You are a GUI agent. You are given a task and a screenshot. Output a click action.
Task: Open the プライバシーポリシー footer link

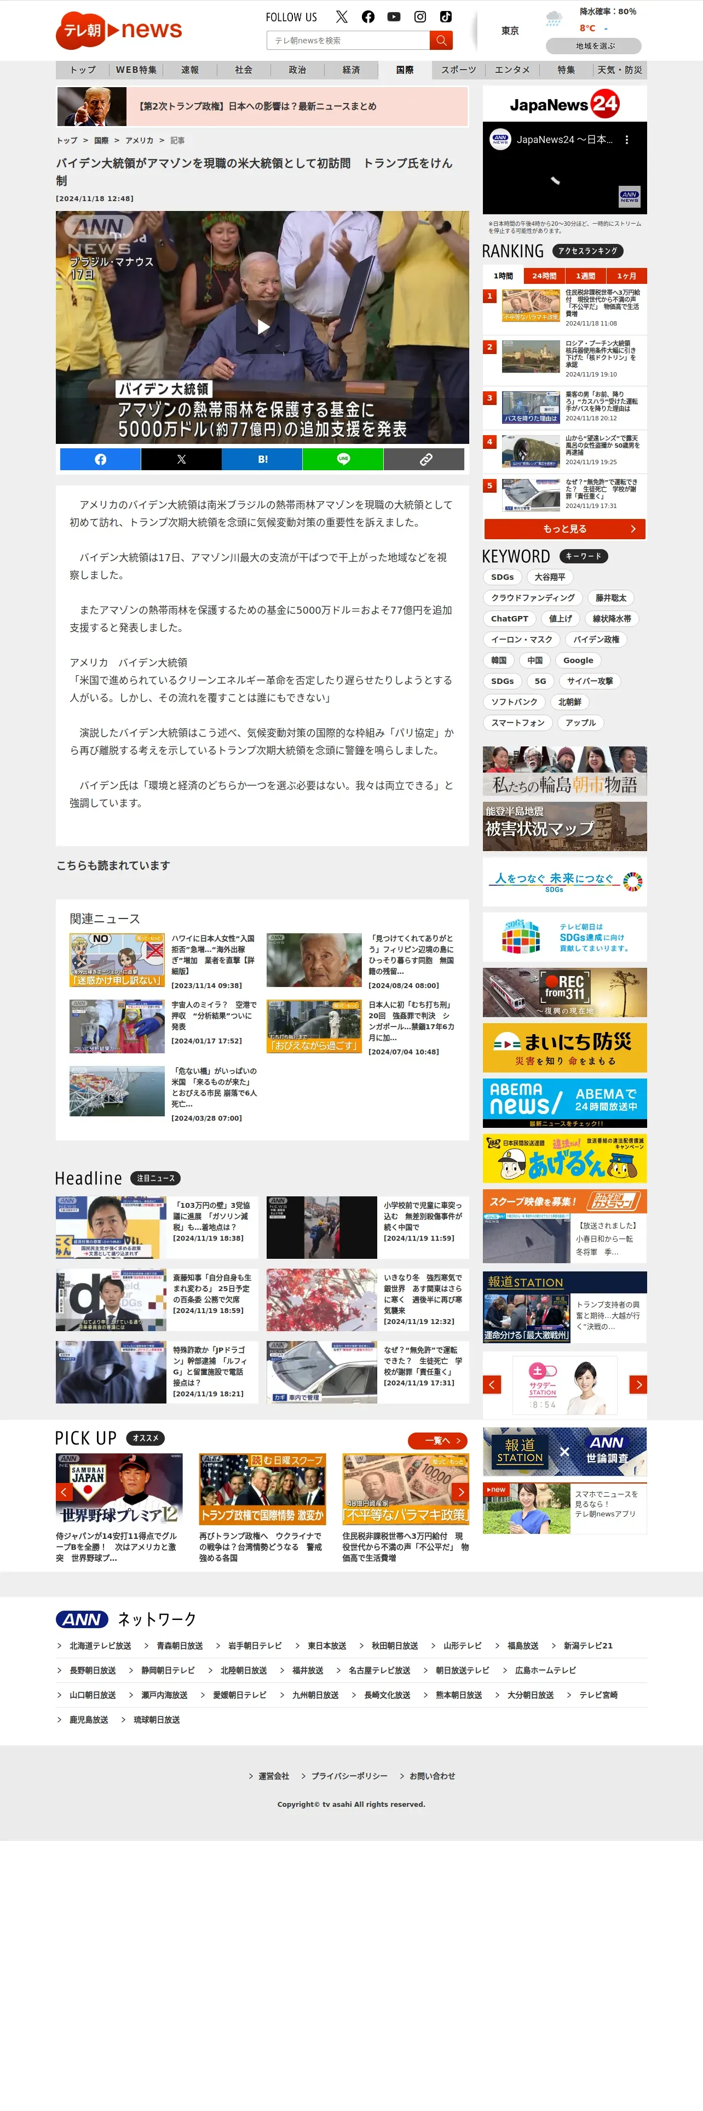point(349,1776)
